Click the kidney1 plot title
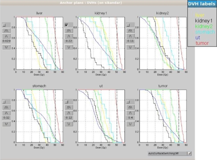The image size is (217, 160). 101,13
